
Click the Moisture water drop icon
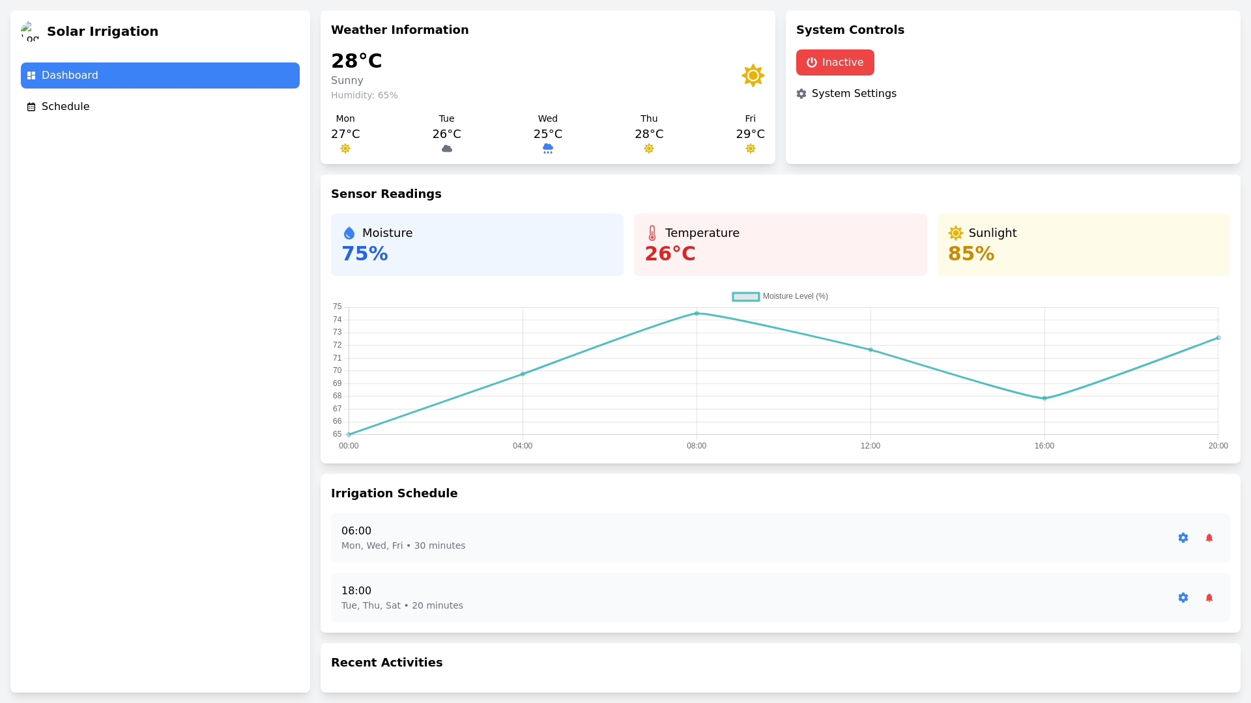(x=349, y=233)
